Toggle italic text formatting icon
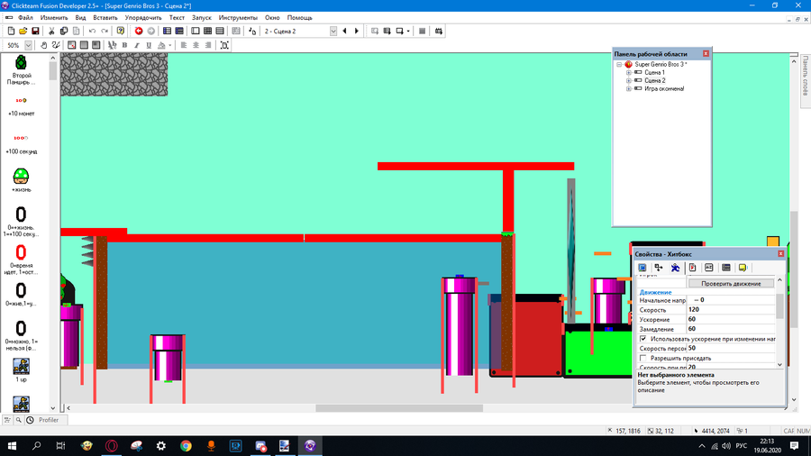The width and height of the screenshot is (811, 456). click(x=137, y=45)
